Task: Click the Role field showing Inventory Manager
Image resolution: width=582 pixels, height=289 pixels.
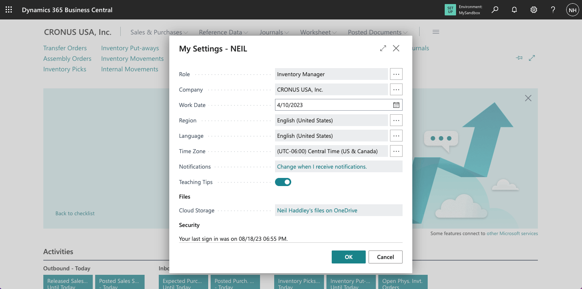Action: (x=331, y=74)
